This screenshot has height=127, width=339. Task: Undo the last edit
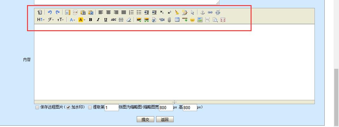click(50, 12)
